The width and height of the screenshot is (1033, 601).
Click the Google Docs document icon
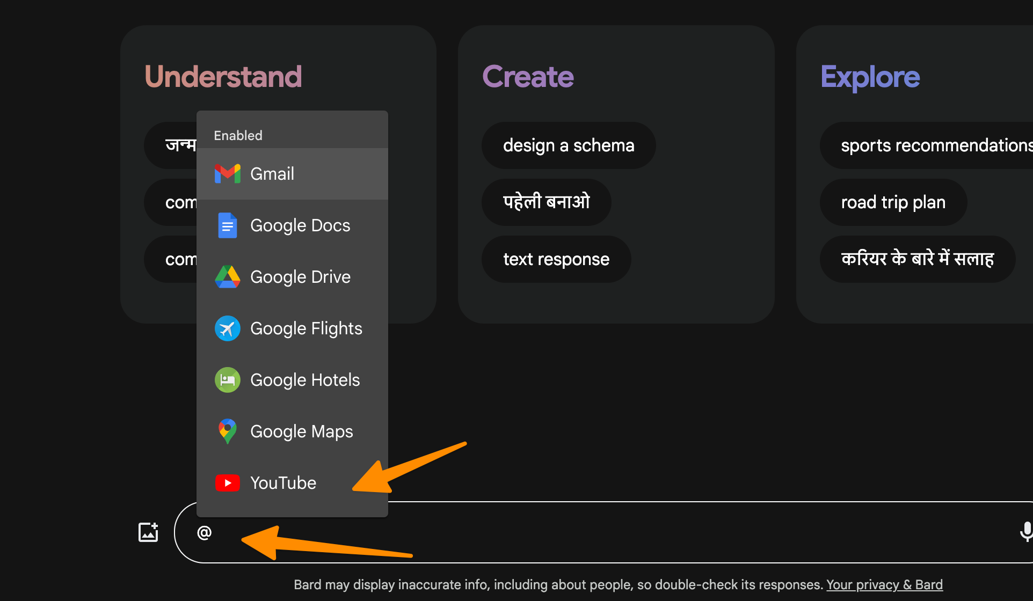point(227,225)
